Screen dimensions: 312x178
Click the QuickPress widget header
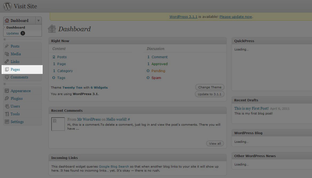click(x=272, y=41)
